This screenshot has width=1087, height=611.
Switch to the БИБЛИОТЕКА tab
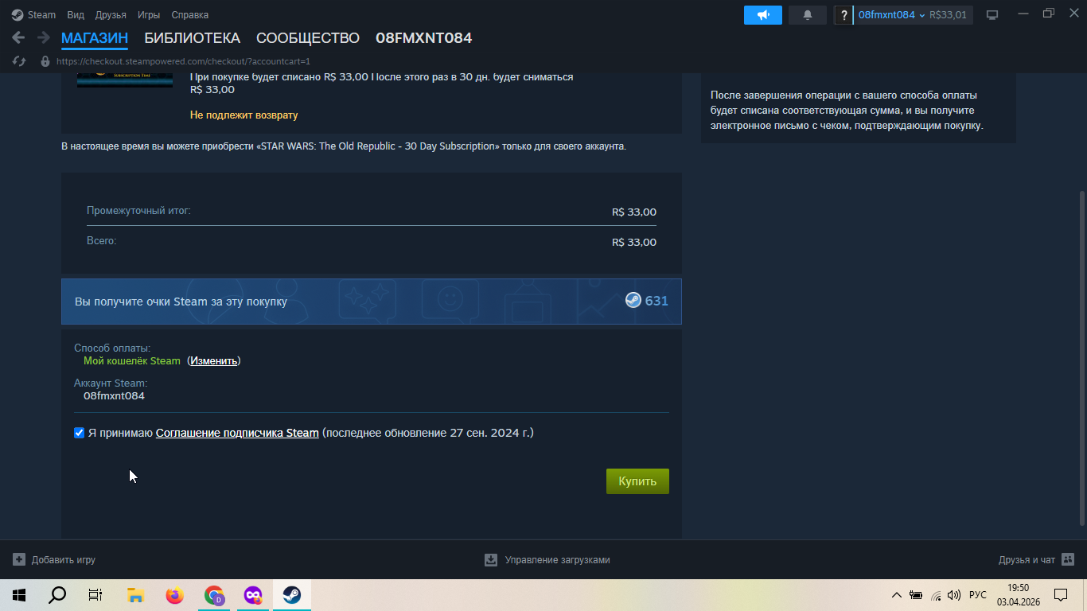coord(192,38)
